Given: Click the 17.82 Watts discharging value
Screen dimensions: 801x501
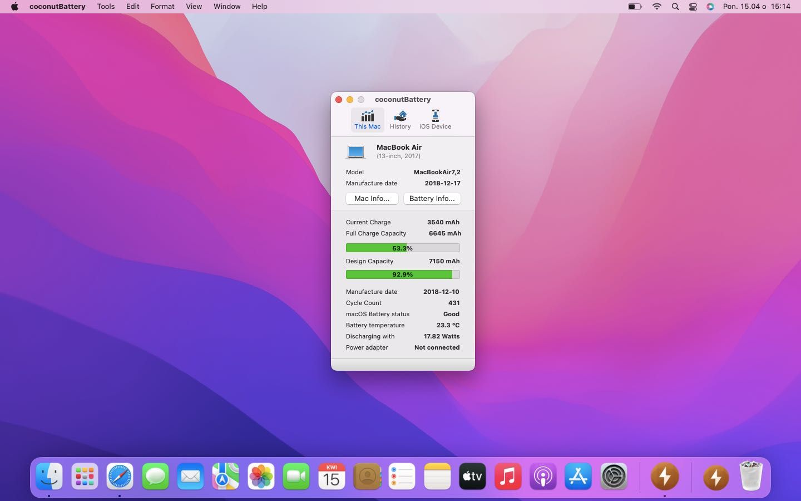Looking at the screenshot, I should pos(442,336).
